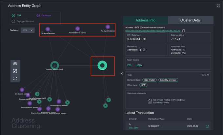Image resolution: width=223 pixels, height=135 pixels.
Task: Click the ETH main token link
Action: pyautogui.click(x=130, y=65)
